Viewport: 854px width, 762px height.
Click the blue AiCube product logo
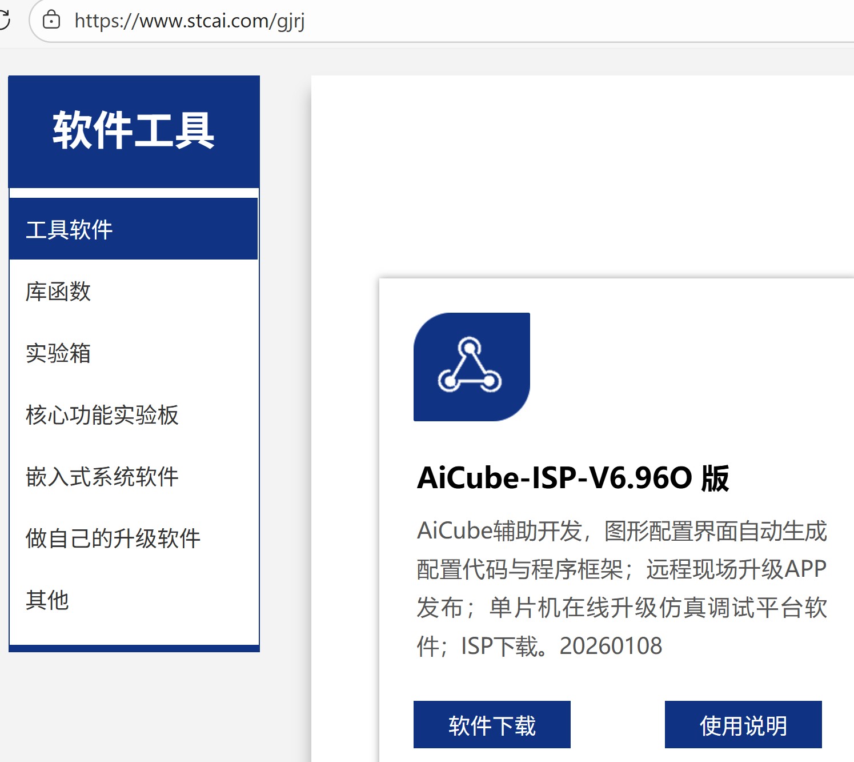pos(472,366)
